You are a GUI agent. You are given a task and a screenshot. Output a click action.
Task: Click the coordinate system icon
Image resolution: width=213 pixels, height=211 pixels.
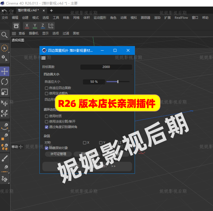coord(51,26)
